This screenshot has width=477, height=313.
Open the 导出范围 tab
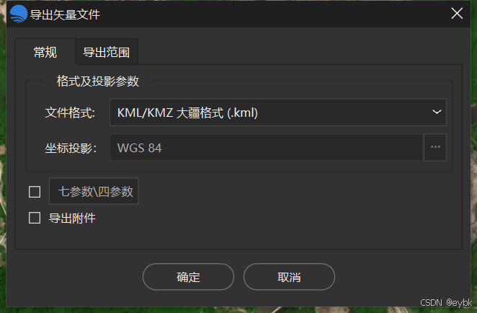(107, 52)
